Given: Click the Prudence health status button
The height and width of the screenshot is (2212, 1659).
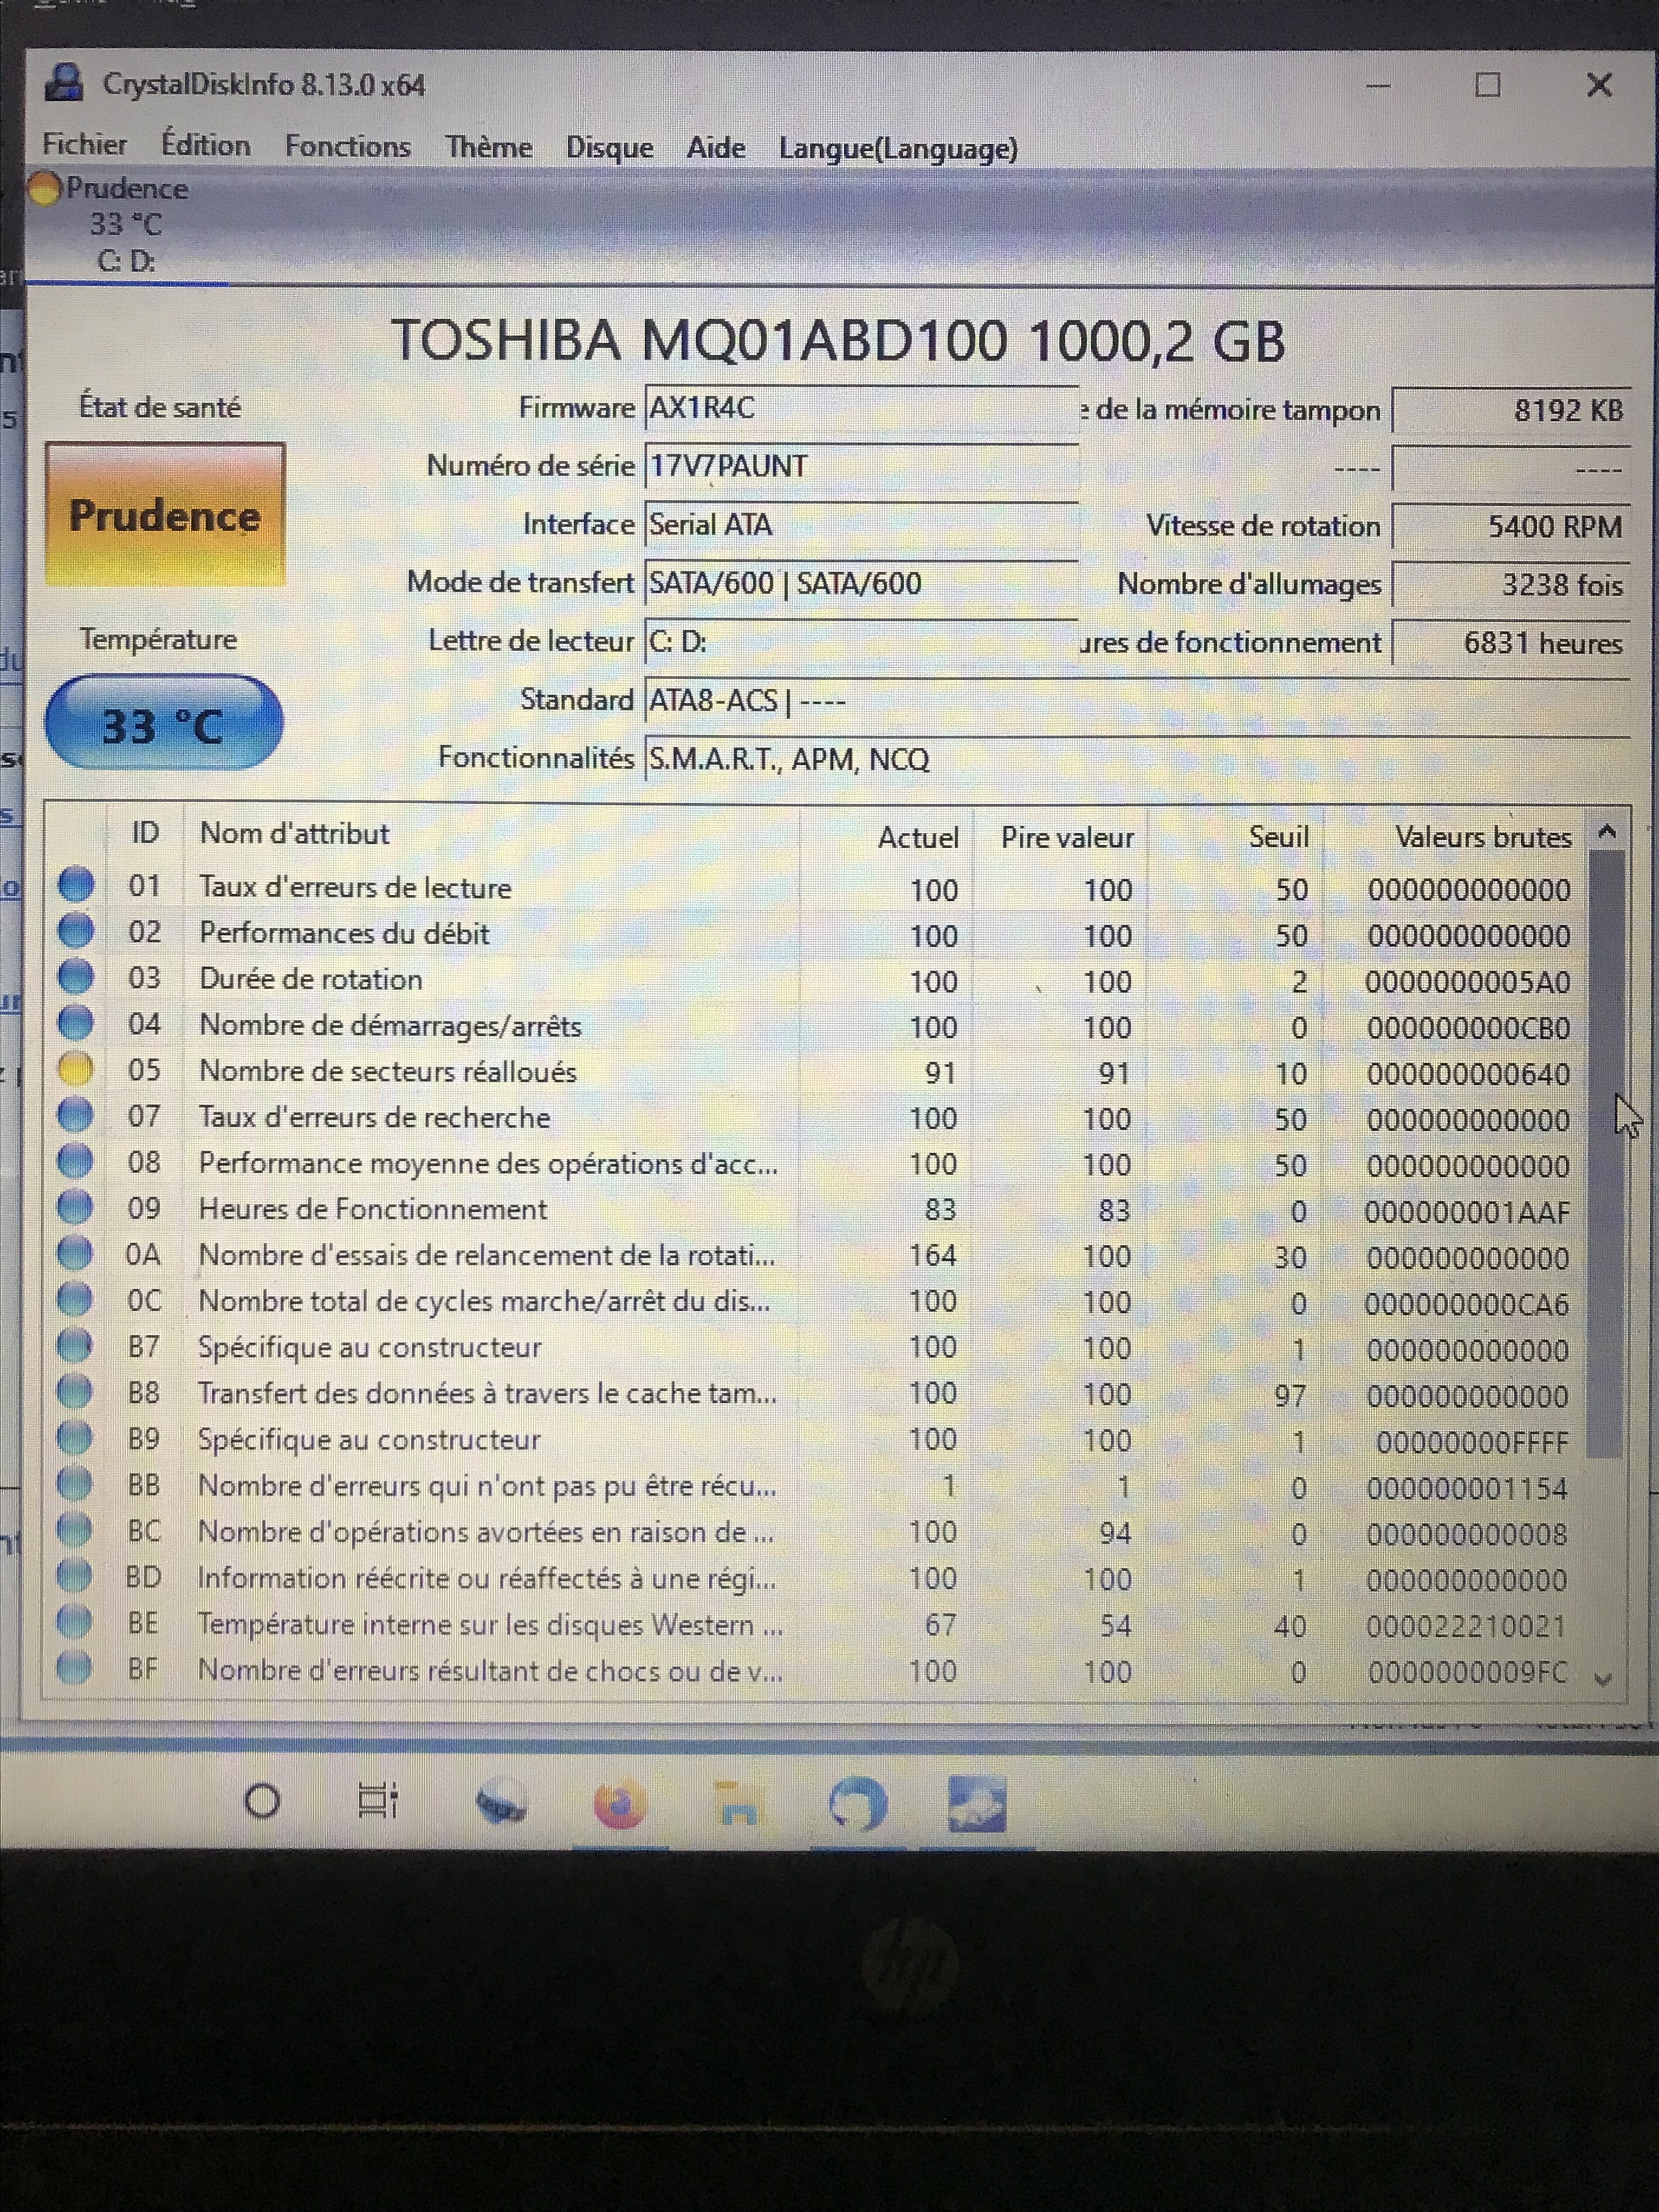Looking at the screenshot, I should (165, 515).
